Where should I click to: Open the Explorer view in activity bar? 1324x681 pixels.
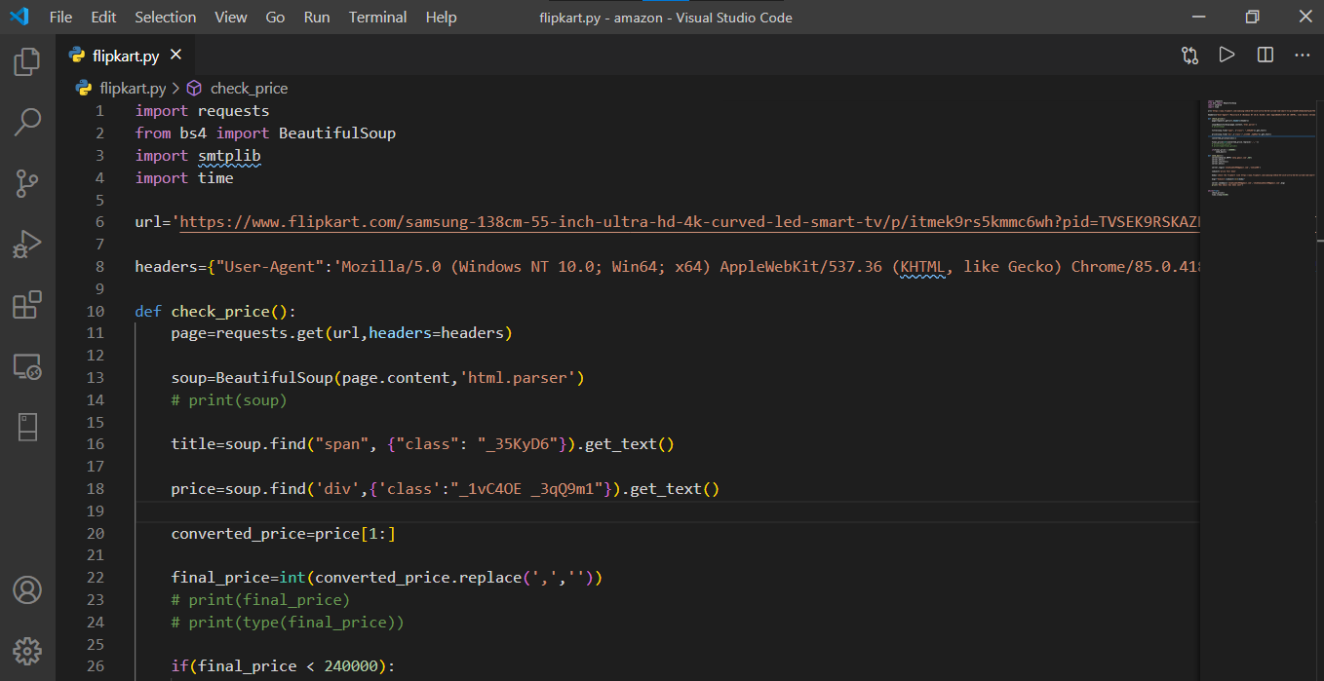tap(27, 62)
